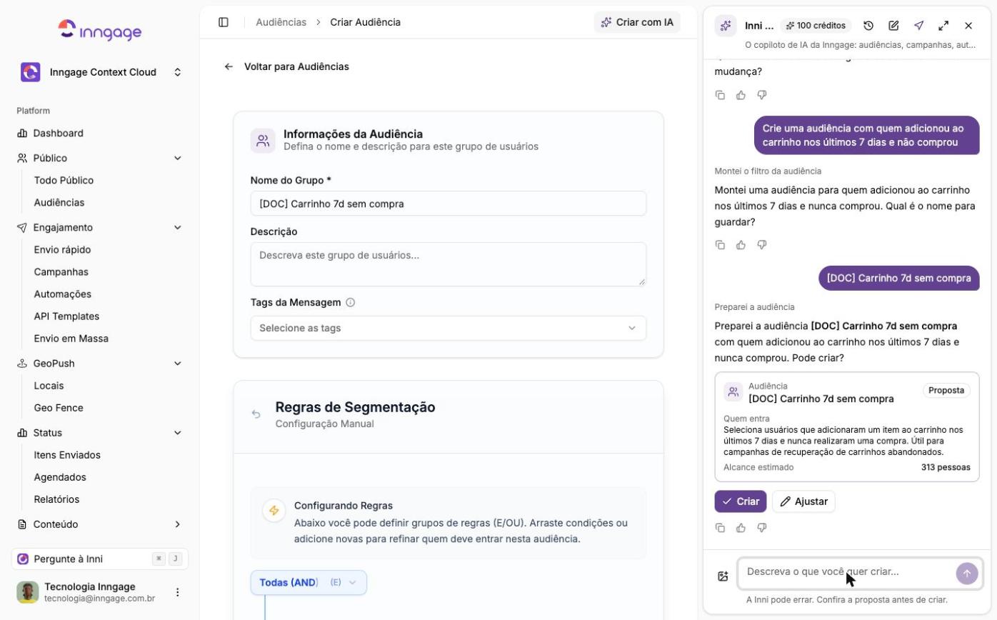Click into the Descrição text area
This screenshot has width=997, height=620.
pos(448,264)
